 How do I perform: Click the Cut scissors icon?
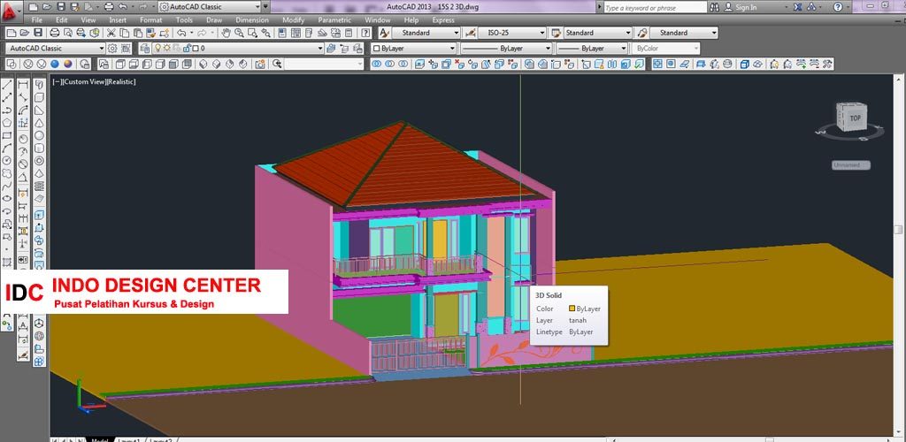click(111, 33)
